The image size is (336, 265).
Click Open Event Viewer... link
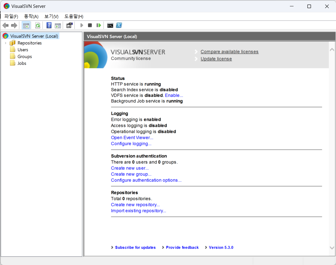click(132, 138)
